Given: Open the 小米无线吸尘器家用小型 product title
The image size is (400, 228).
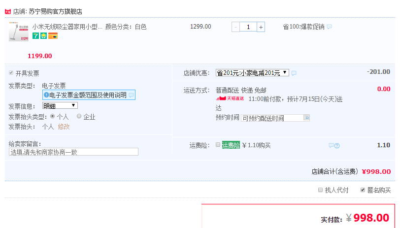Looking at the screenshot, I should coord(67,27).
